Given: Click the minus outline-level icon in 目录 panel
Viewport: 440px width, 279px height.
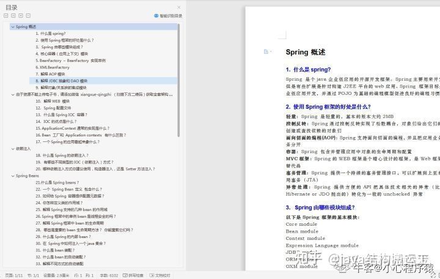Looking at the screenshot, I should (x=28, y=16).
